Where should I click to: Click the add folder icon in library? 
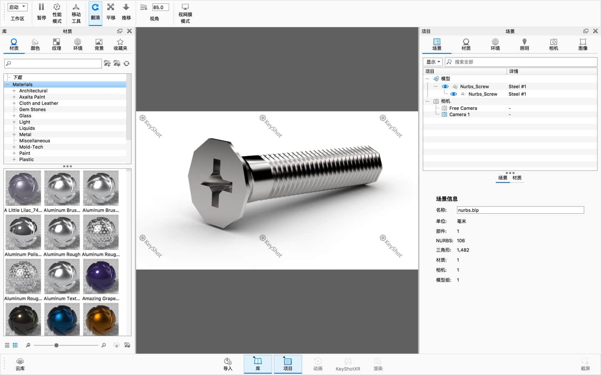click(x=107, y=63)
